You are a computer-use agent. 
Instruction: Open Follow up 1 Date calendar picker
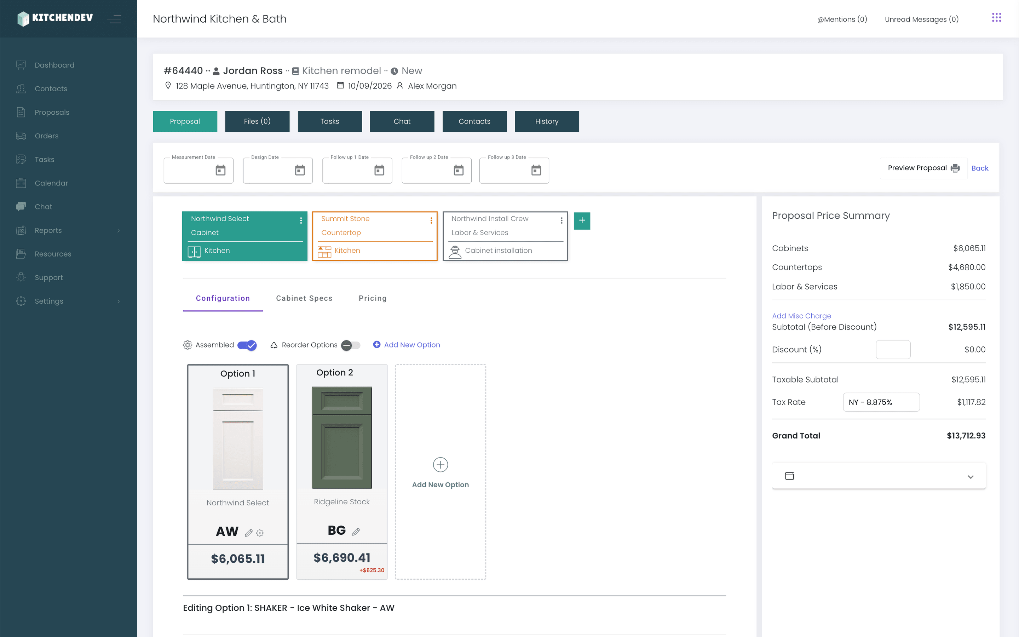pyautogui.click(x=379, y=170)
